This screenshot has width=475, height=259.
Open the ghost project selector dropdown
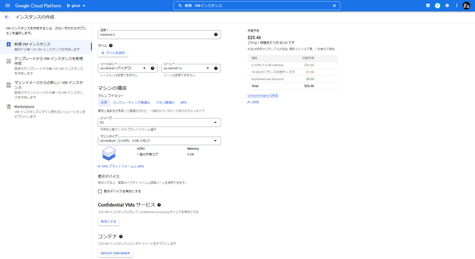pyautogui.click(x=76, y=6)
